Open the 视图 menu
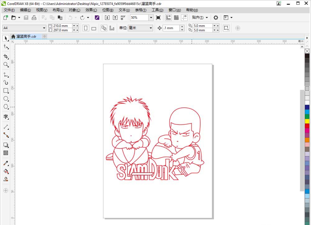The width and height of the screenshot is (311, 225). click(42, 10)
